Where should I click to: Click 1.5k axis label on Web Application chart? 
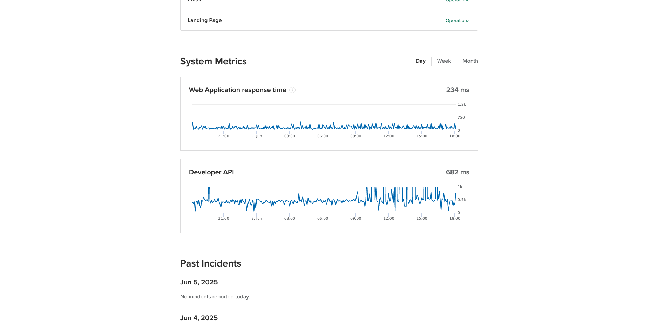pos(461,104)
